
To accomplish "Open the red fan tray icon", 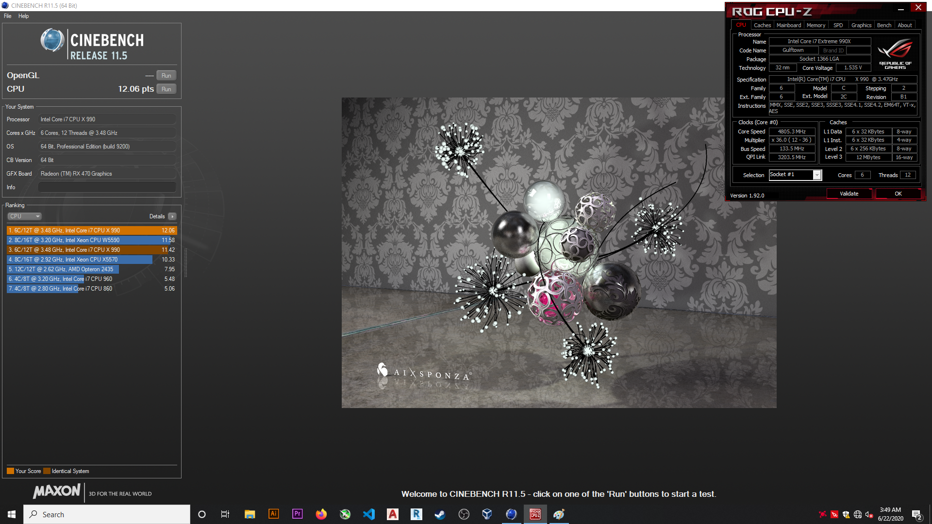I will pos(822,514).
